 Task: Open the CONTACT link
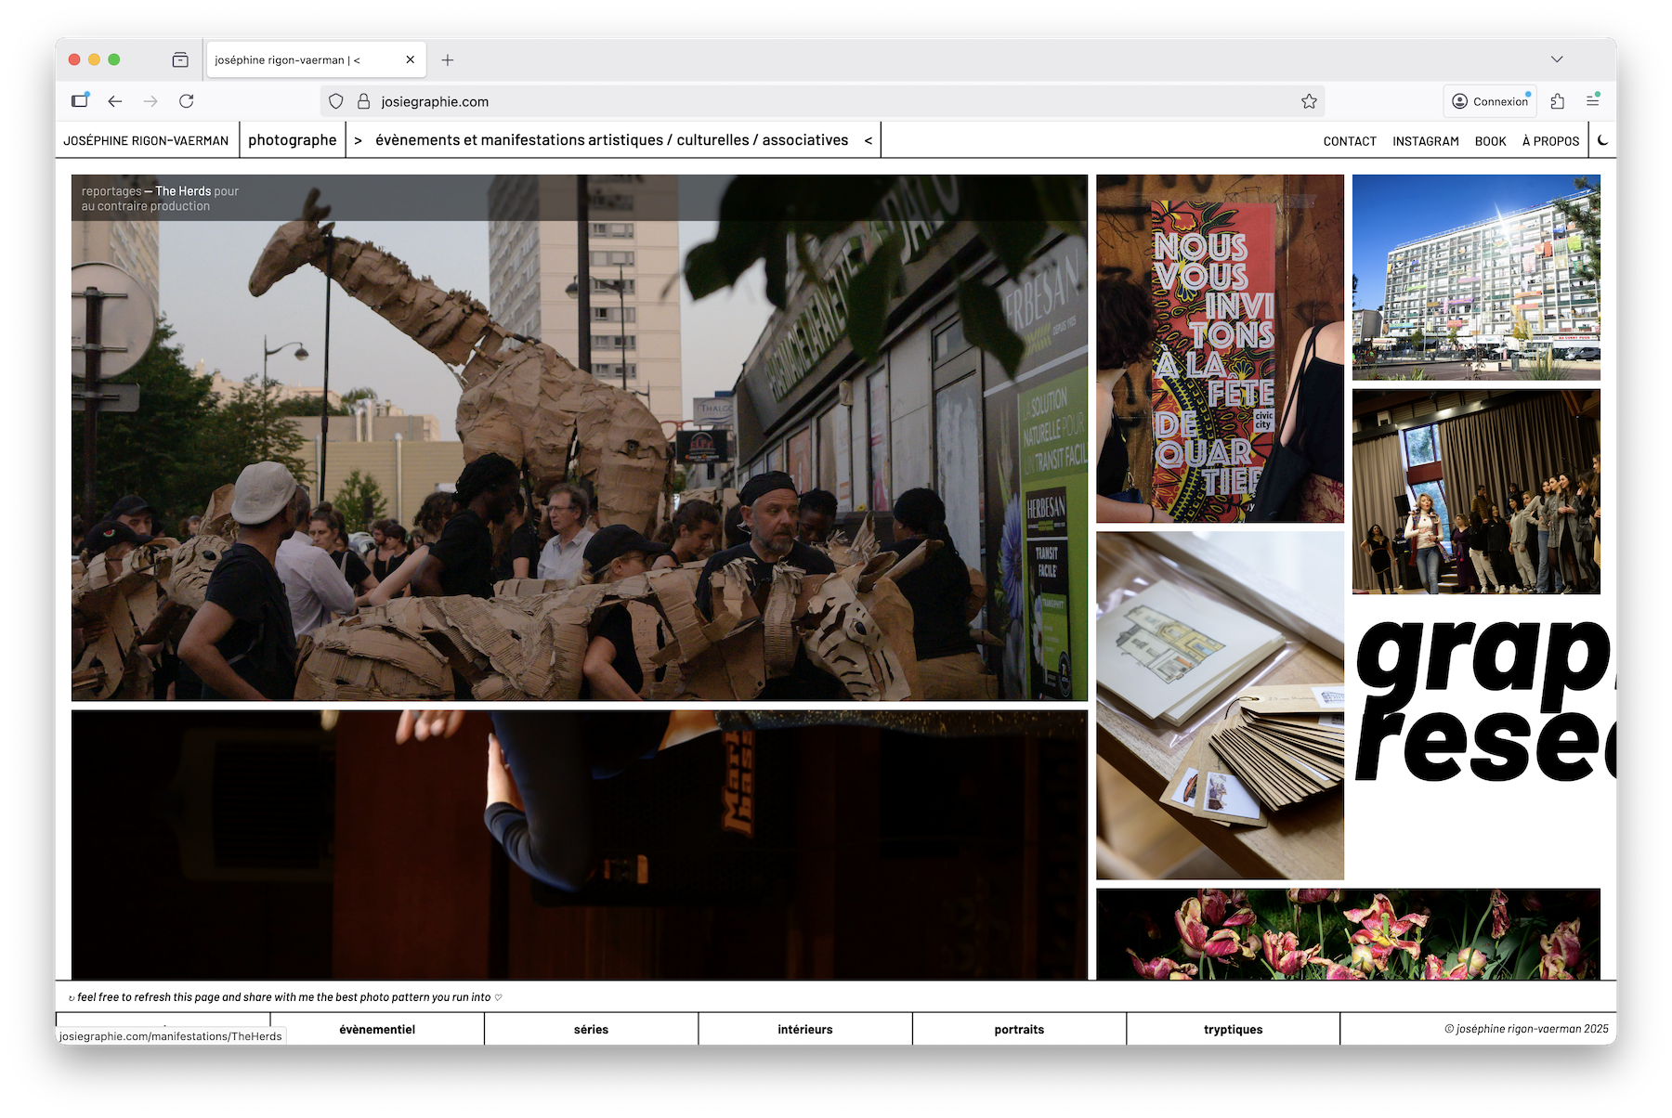coord(1349,141)
